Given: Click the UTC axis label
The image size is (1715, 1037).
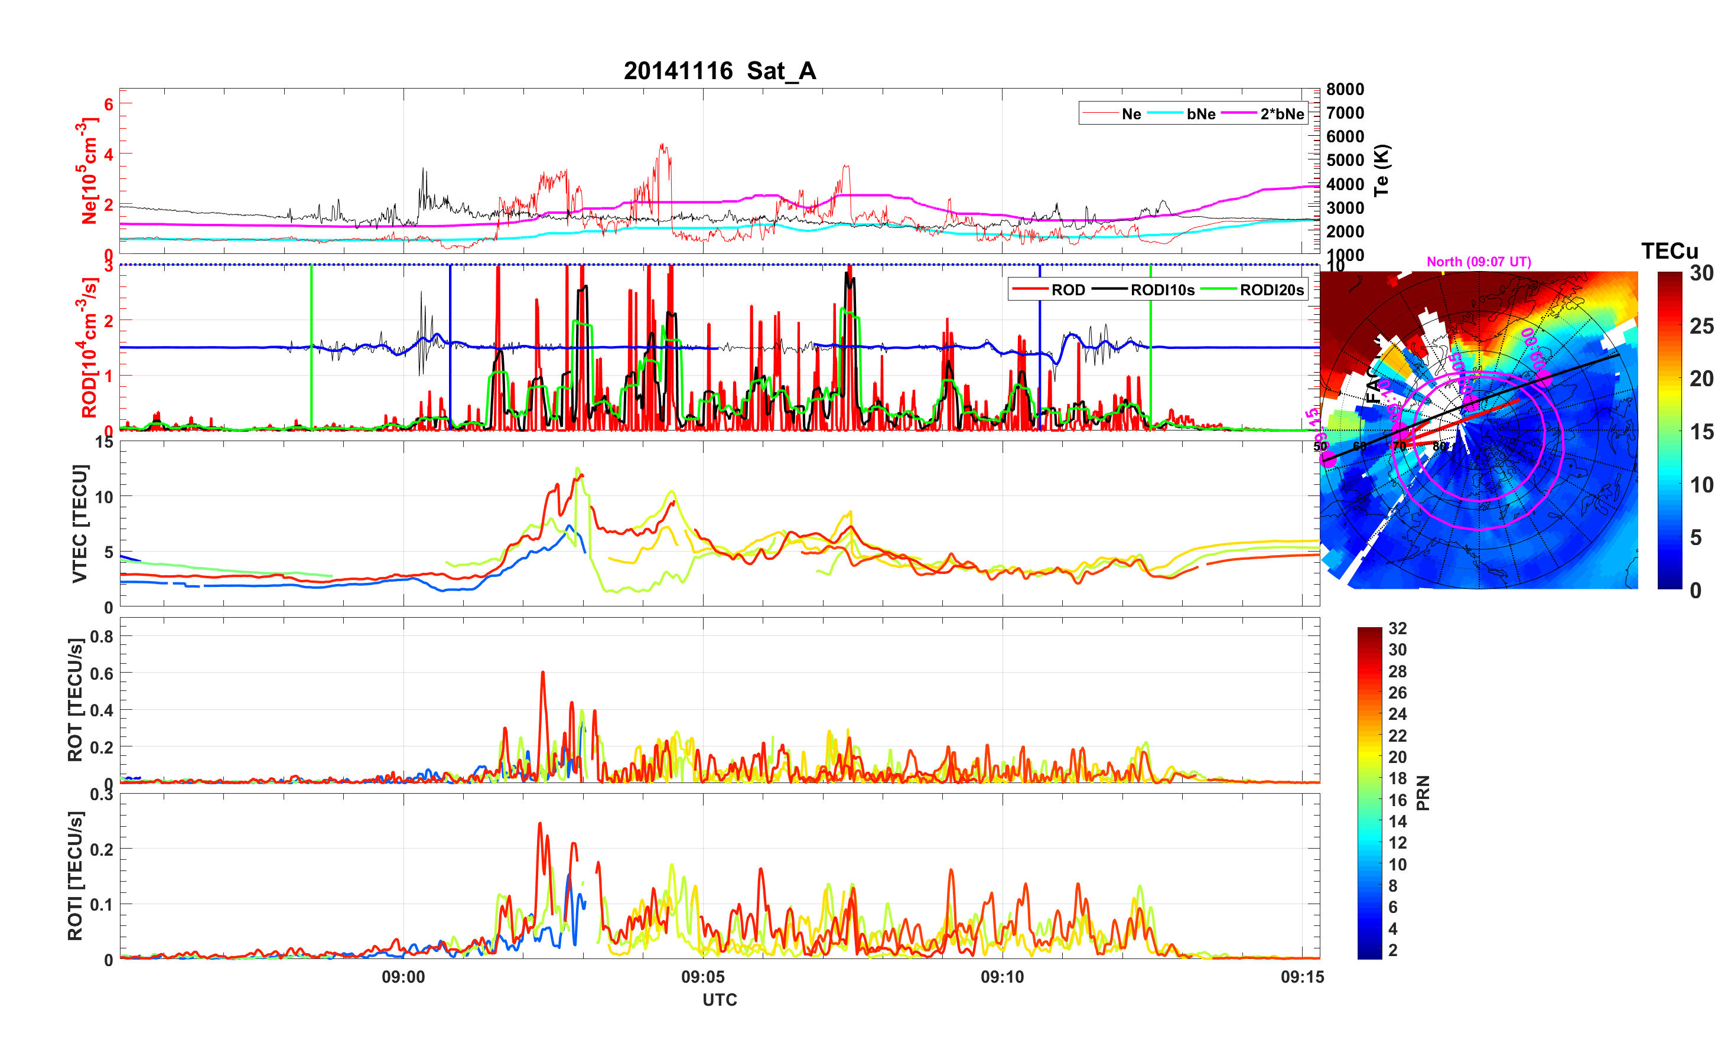Looking at the screenshot, I should (x=719, y=1000).
